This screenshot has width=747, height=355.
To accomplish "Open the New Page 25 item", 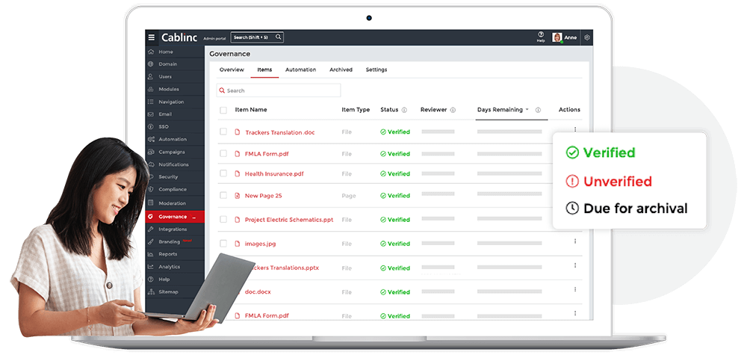I will tap(263, 196).
